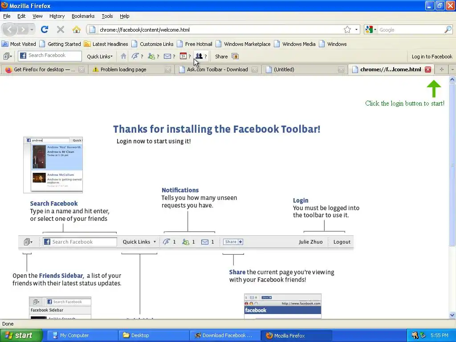Screen dimensions: 456x342
Task: Close the (Untitled) tab
Action: (341, 69)
